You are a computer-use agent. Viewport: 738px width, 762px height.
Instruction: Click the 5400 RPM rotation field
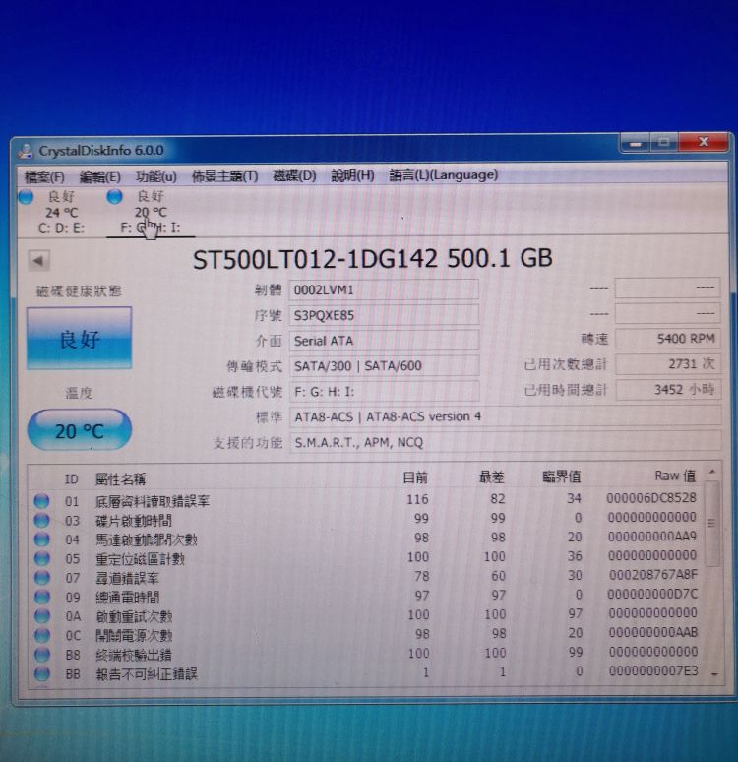click(x=667, y=339)
